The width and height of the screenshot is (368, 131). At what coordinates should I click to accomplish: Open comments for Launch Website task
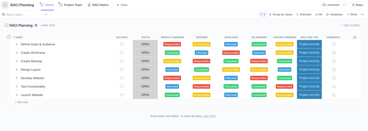(334, 95)
